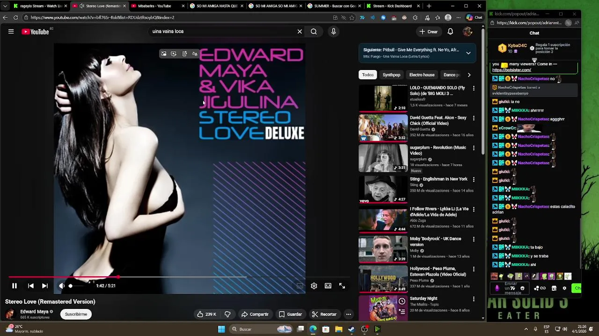Screen dimensions: 599x336
Task: Adjust the player volume slider
Action: (77, 286)
